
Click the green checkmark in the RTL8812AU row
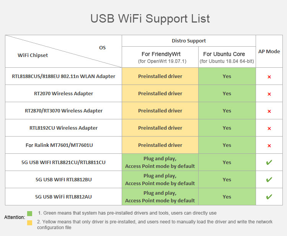point(269,197)
